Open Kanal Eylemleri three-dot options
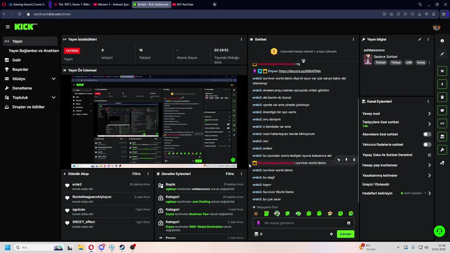 point(428,102)
